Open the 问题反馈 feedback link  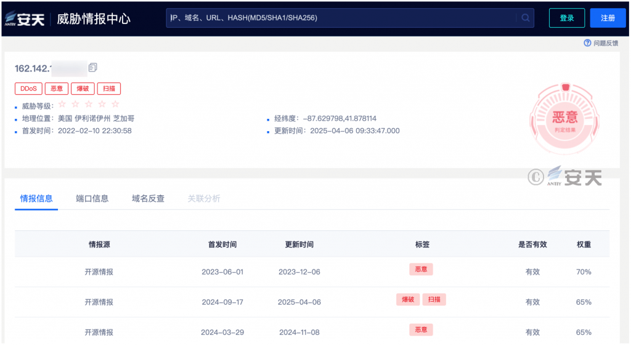605,43
